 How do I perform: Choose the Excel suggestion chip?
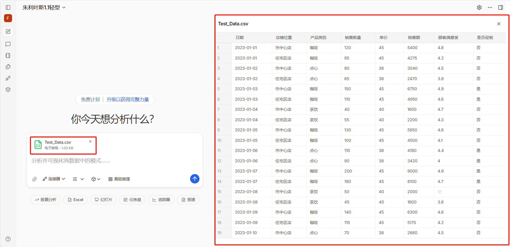tap(76, 200)
